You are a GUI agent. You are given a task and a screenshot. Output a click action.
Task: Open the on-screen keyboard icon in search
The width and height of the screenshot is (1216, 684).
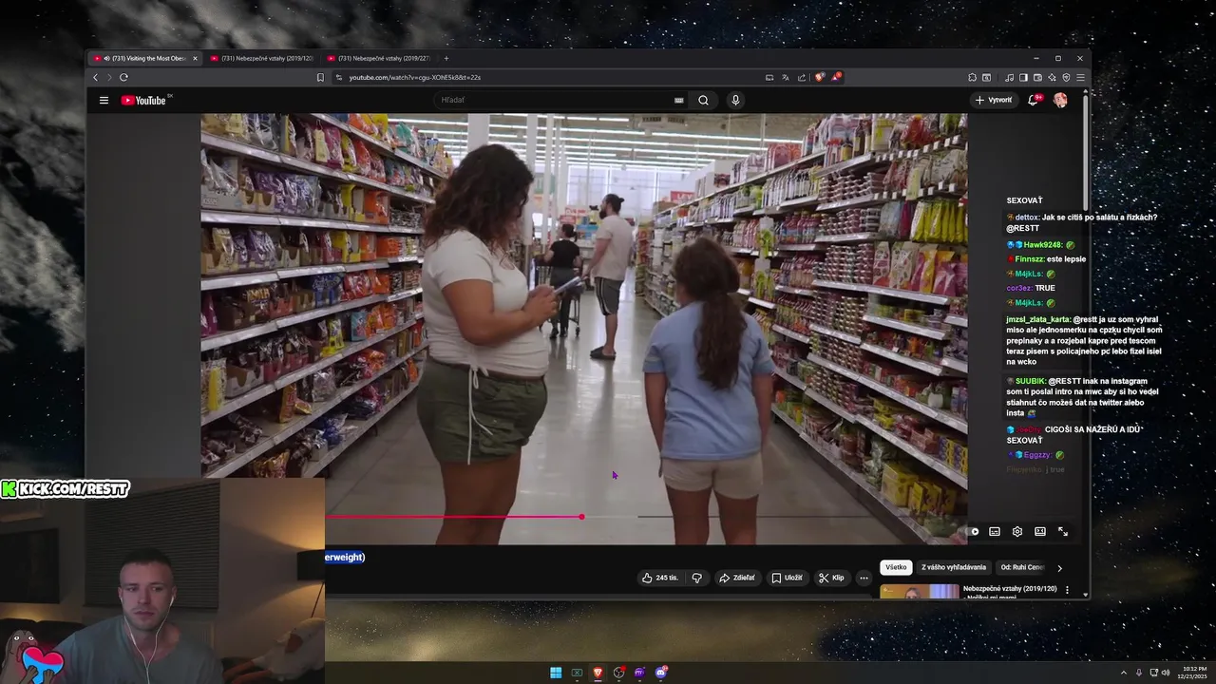(x=678, y=100)
